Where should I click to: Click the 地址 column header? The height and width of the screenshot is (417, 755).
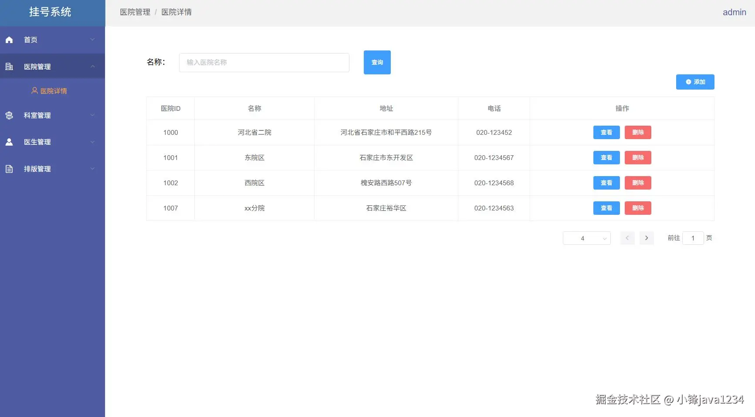coord(386,108)
